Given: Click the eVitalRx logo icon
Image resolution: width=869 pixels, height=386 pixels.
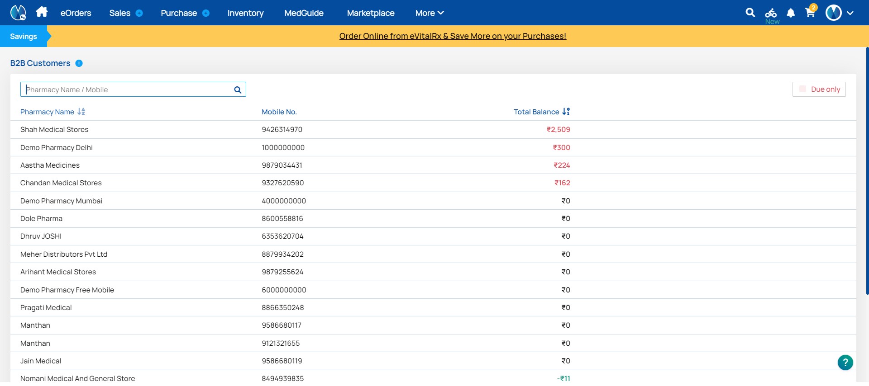Looking at the screenshot, I should [18, 13].
